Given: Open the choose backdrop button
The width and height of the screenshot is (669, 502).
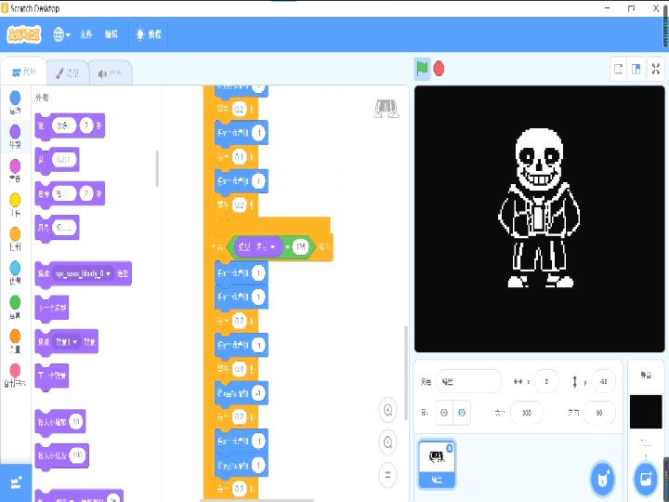Looking at the screenshot, I should (645, 479).
